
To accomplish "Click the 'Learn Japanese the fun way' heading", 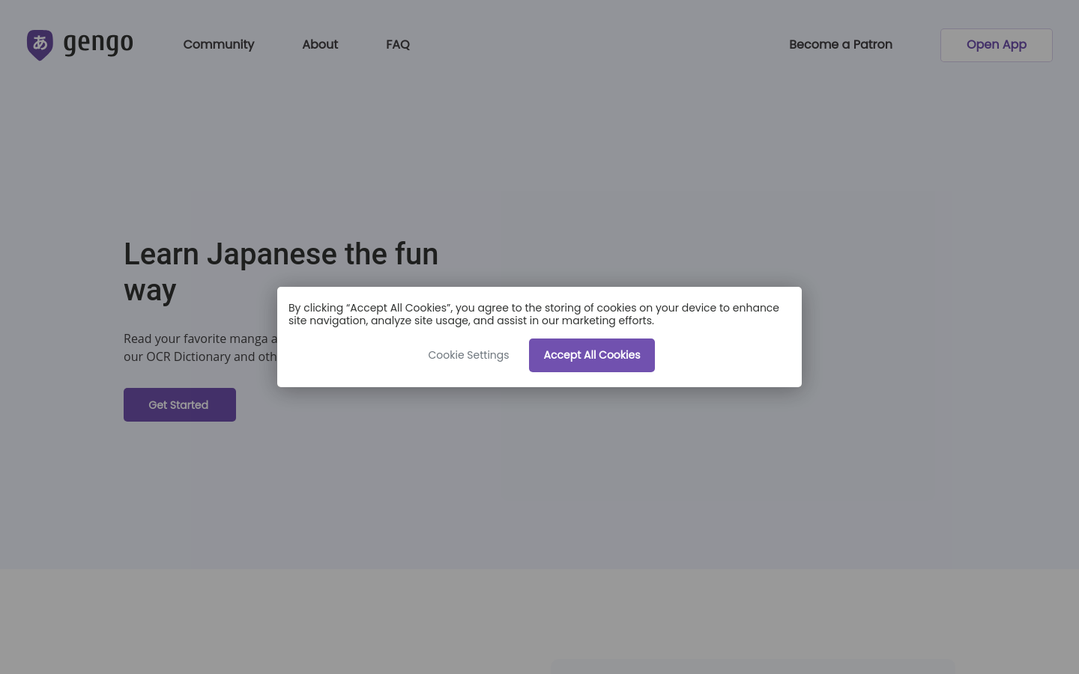I will coord(281,272).
